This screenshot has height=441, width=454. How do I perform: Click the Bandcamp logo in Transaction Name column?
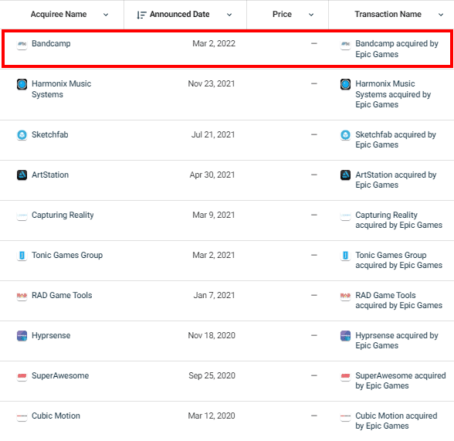[345, 44]
